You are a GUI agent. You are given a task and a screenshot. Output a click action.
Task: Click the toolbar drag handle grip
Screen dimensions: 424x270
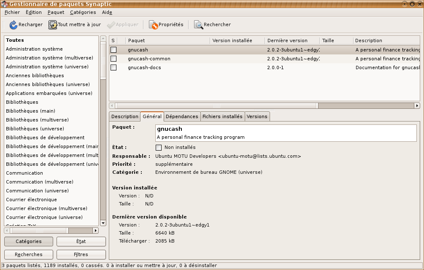[x=3, y=24]
